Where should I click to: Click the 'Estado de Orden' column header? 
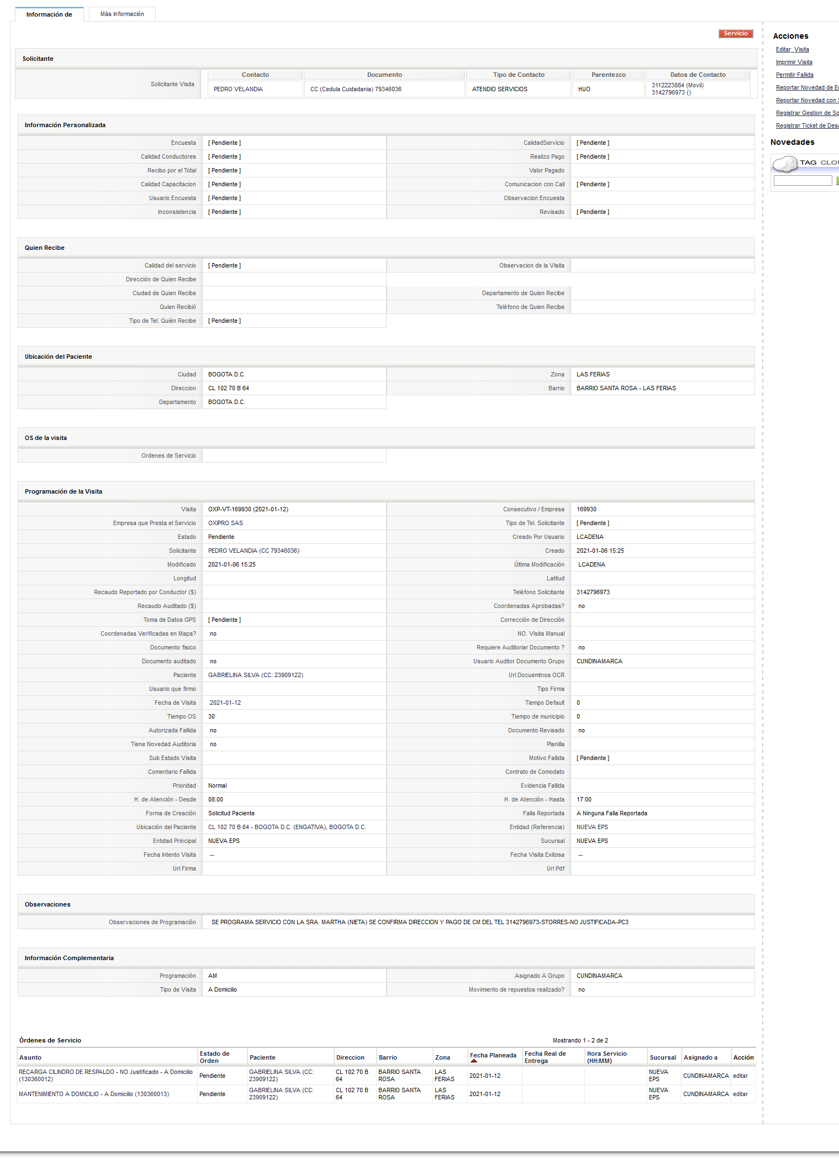(214, 1057)
